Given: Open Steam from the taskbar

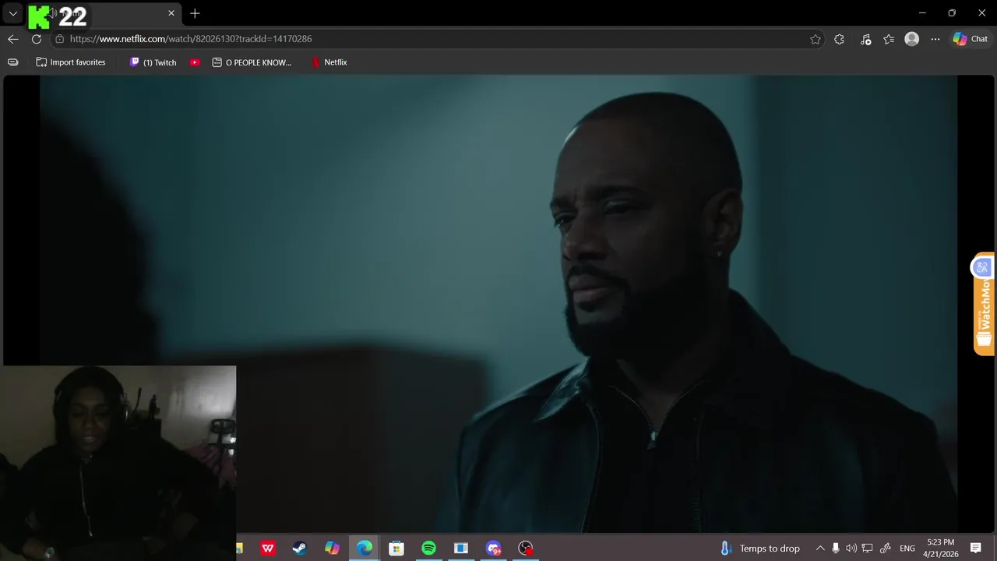Looking at the screenshot, I should (300, 549).
